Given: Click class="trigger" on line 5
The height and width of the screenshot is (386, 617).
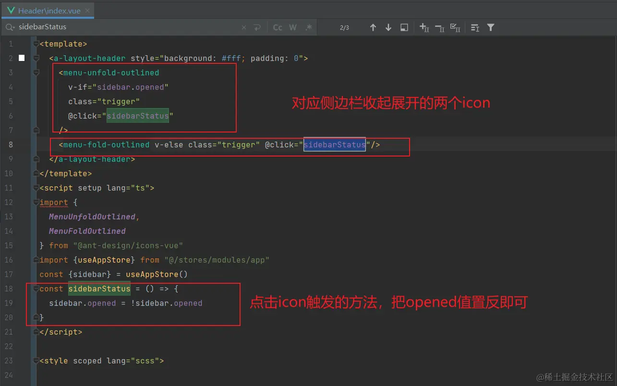Looking at the screenshot, I should point(104,101).
